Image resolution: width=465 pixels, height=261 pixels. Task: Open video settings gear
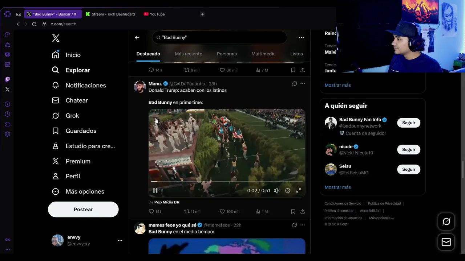click(x=287, y=190)
